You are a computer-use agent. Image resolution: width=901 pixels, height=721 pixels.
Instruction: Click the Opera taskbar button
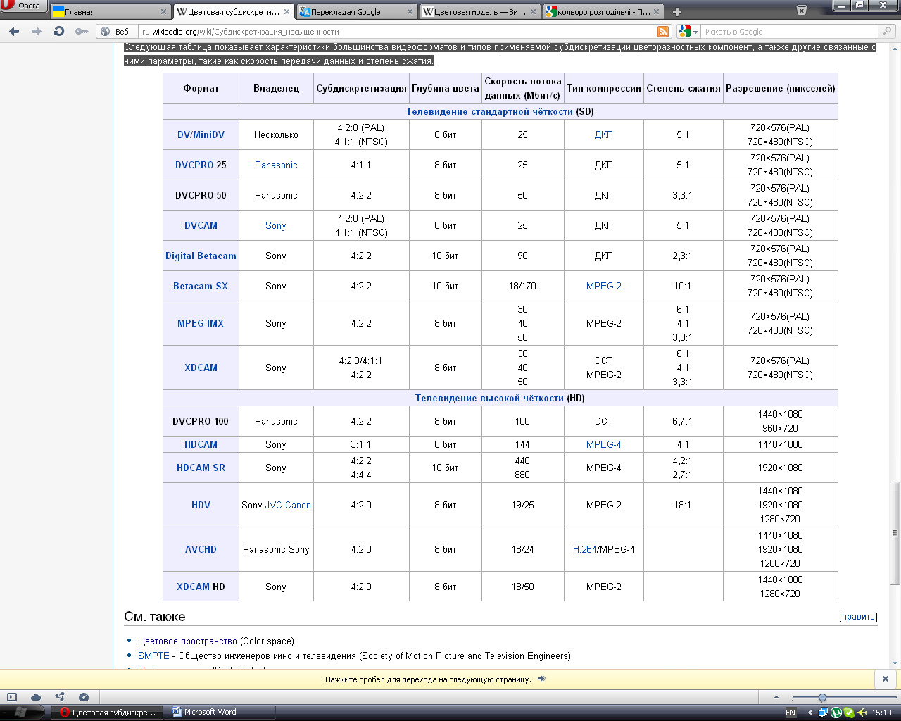click(108, 713)
